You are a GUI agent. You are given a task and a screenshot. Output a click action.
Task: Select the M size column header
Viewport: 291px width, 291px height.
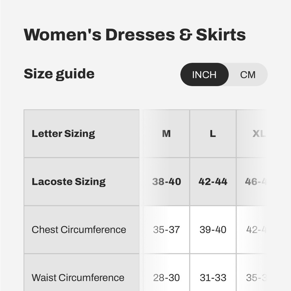click(x=166, y=133)
